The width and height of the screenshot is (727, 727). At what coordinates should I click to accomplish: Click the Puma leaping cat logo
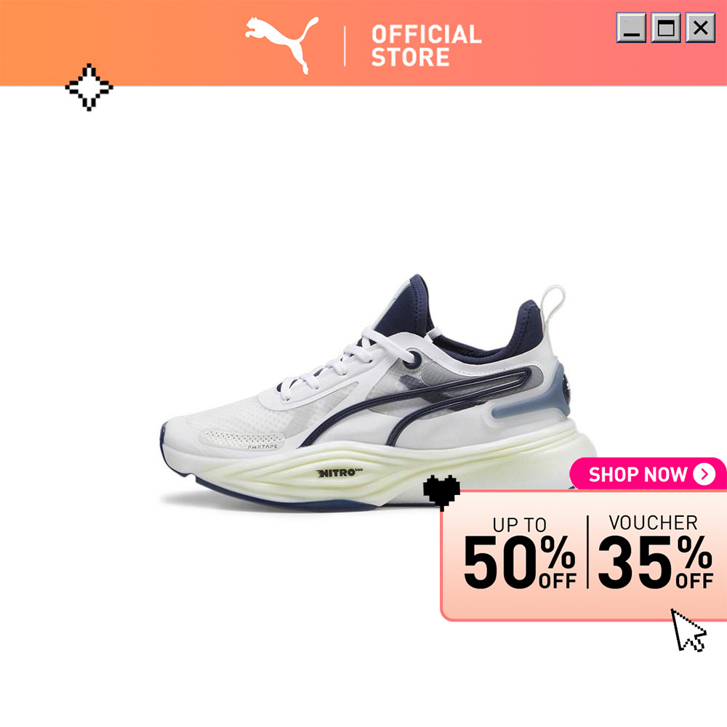pyautogui.click(x=281, y=45)
